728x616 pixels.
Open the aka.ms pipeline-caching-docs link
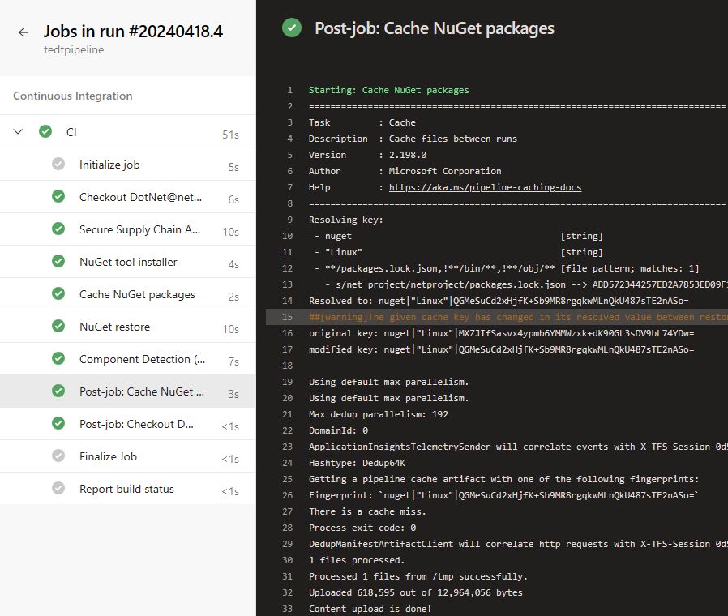click(x=485, y=187)
